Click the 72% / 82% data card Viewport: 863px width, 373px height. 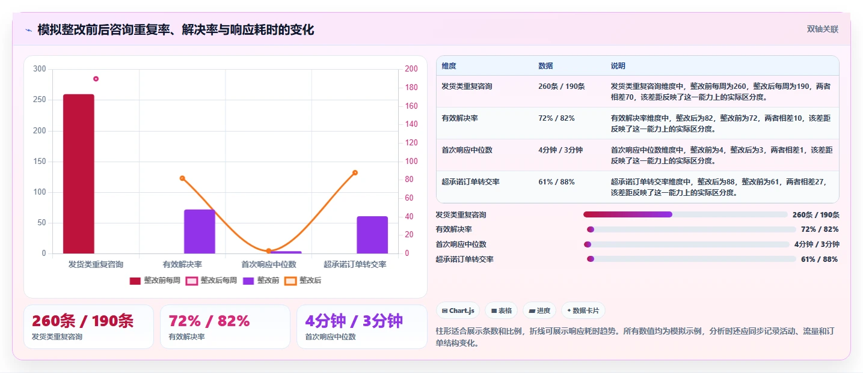(225, 327)
